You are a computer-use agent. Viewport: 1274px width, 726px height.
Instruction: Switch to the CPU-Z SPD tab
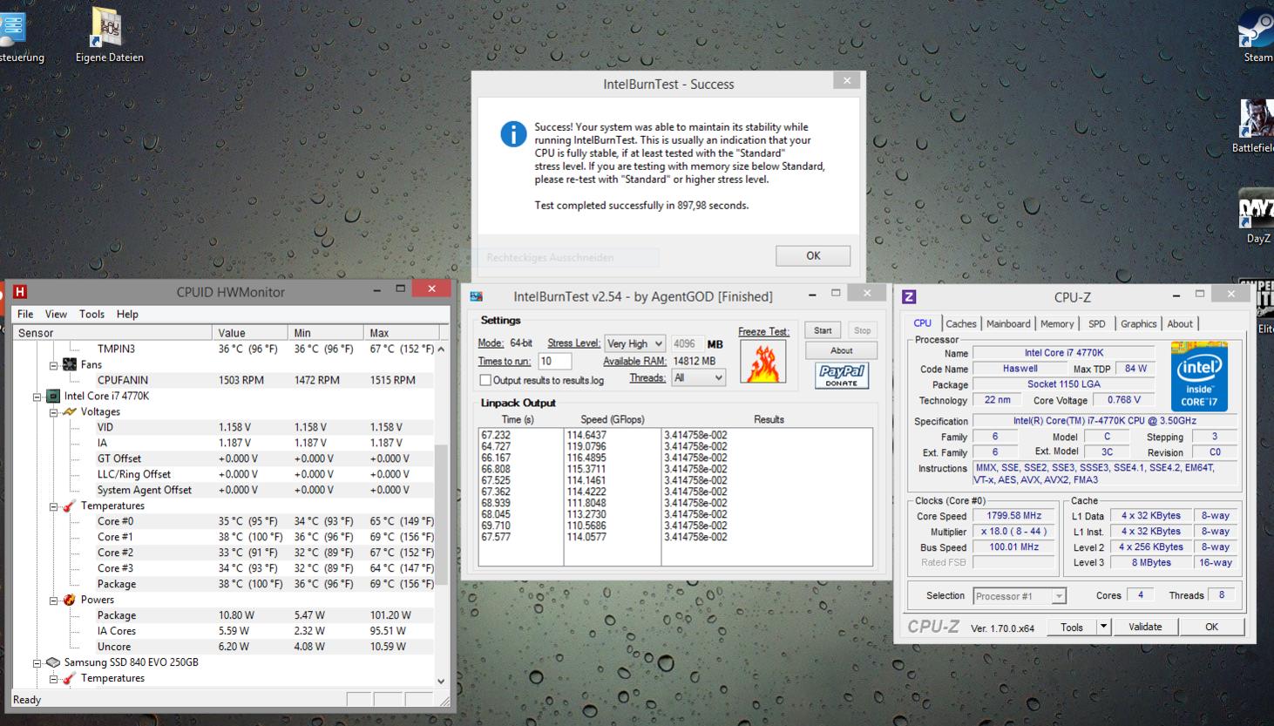coord(1097,323)
